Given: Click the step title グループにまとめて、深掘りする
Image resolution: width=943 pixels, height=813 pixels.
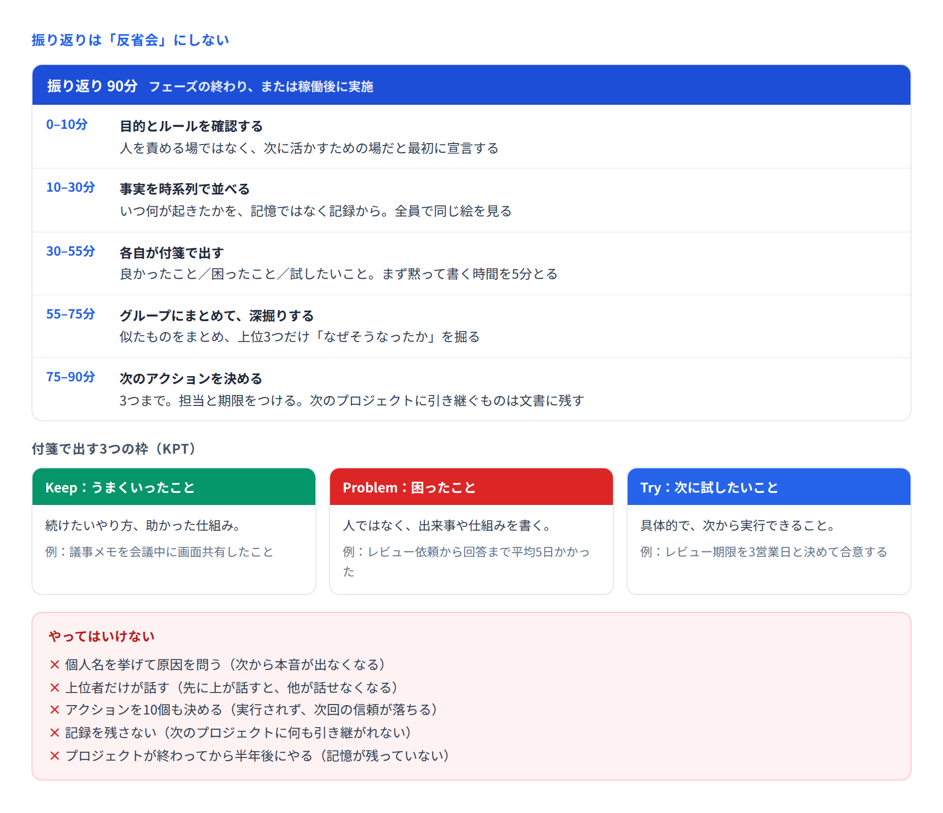Looking at the screenshot, I should pyautogui.click(x=217, y=316).
